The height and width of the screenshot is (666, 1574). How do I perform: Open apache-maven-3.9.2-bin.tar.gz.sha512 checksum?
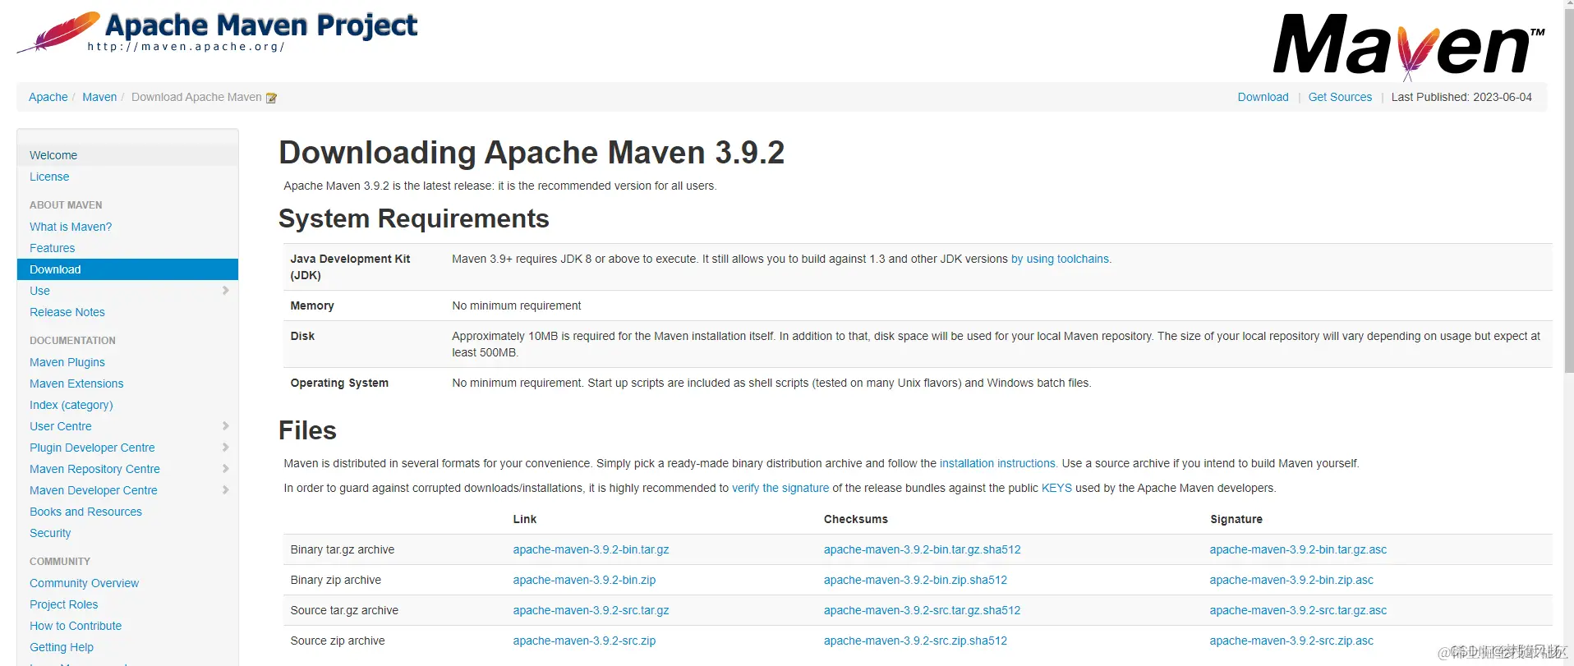pos(922,549)
